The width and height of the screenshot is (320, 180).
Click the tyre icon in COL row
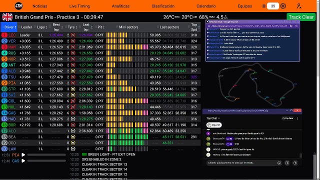point(73,101)
